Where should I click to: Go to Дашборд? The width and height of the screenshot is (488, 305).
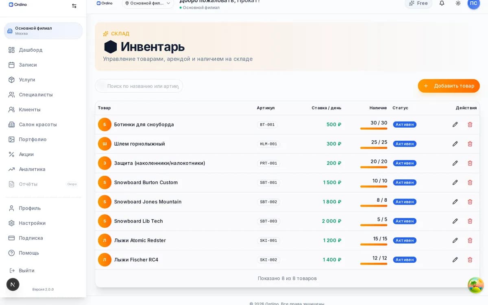pos(43,50)
